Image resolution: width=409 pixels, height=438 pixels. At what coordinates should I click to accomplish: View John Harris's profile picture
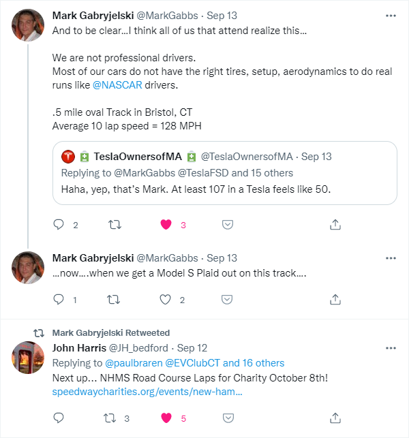[28, 358]
